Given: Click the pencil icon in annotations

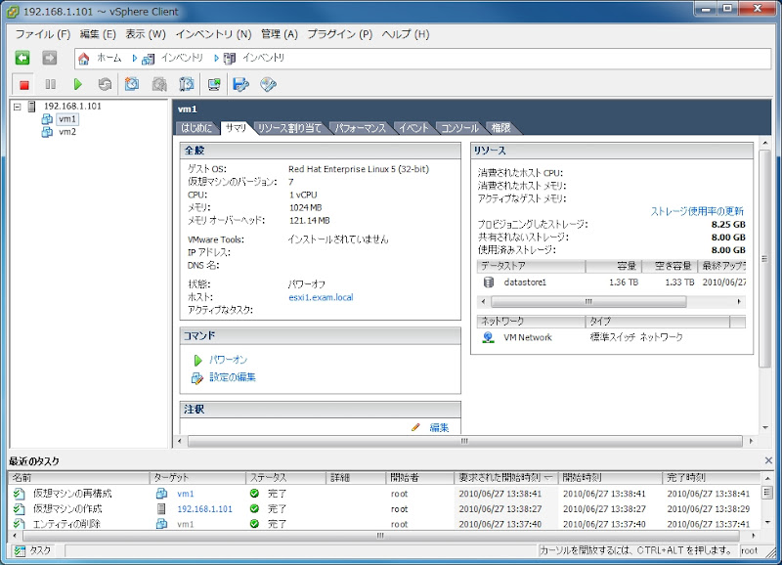Looking at the screenshot, I should click(415, 427).
